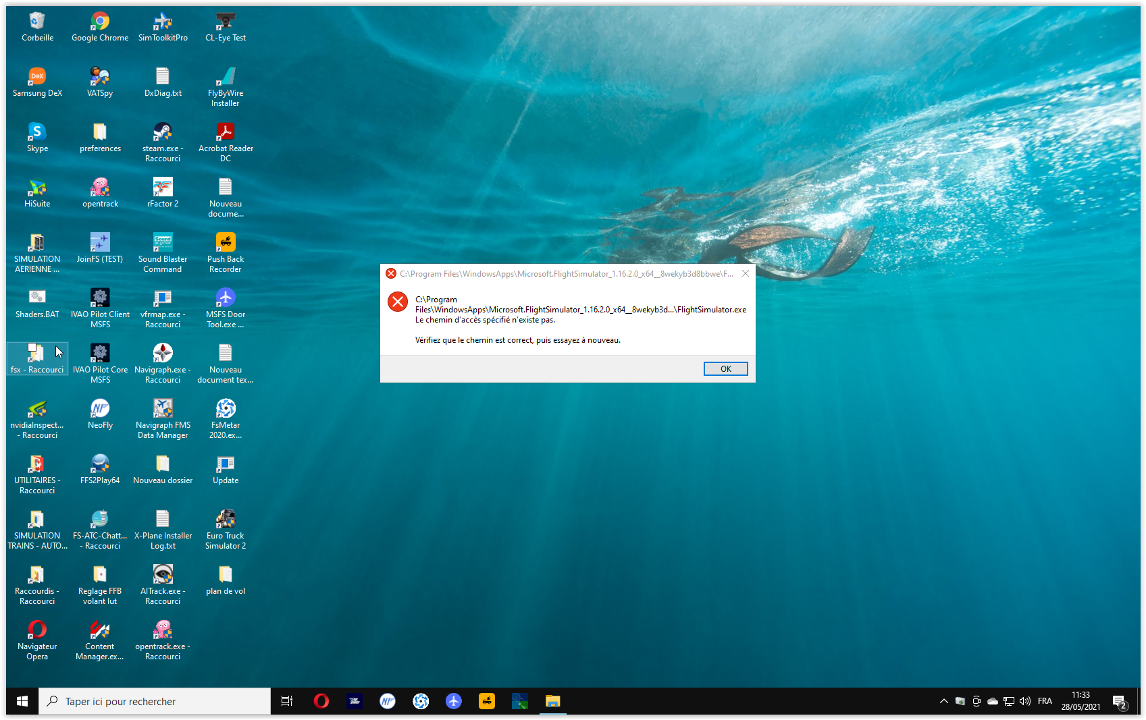Select the Acrobat Reader DC icon
The width and height of the screenshot is (1146, 720).
tap(226, 142)
